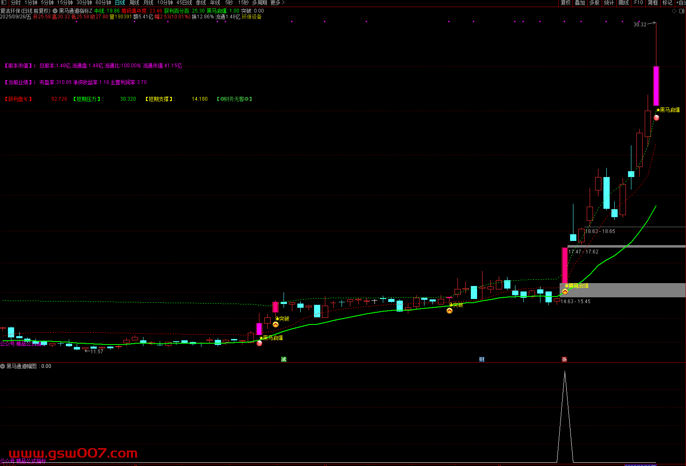Click the 14.63 - 15.45 gap label
This screenshot has height=466, width=686.
575,301
